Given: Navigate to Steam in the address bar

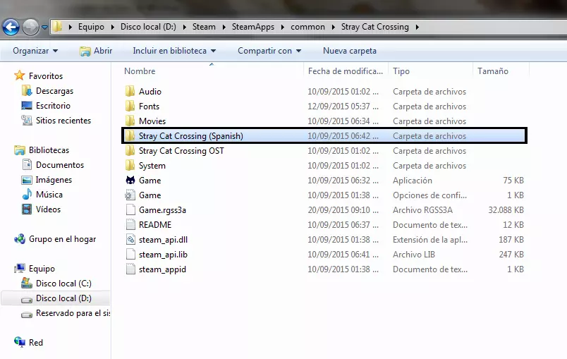Looking at the screenshot, I should 204,27.
